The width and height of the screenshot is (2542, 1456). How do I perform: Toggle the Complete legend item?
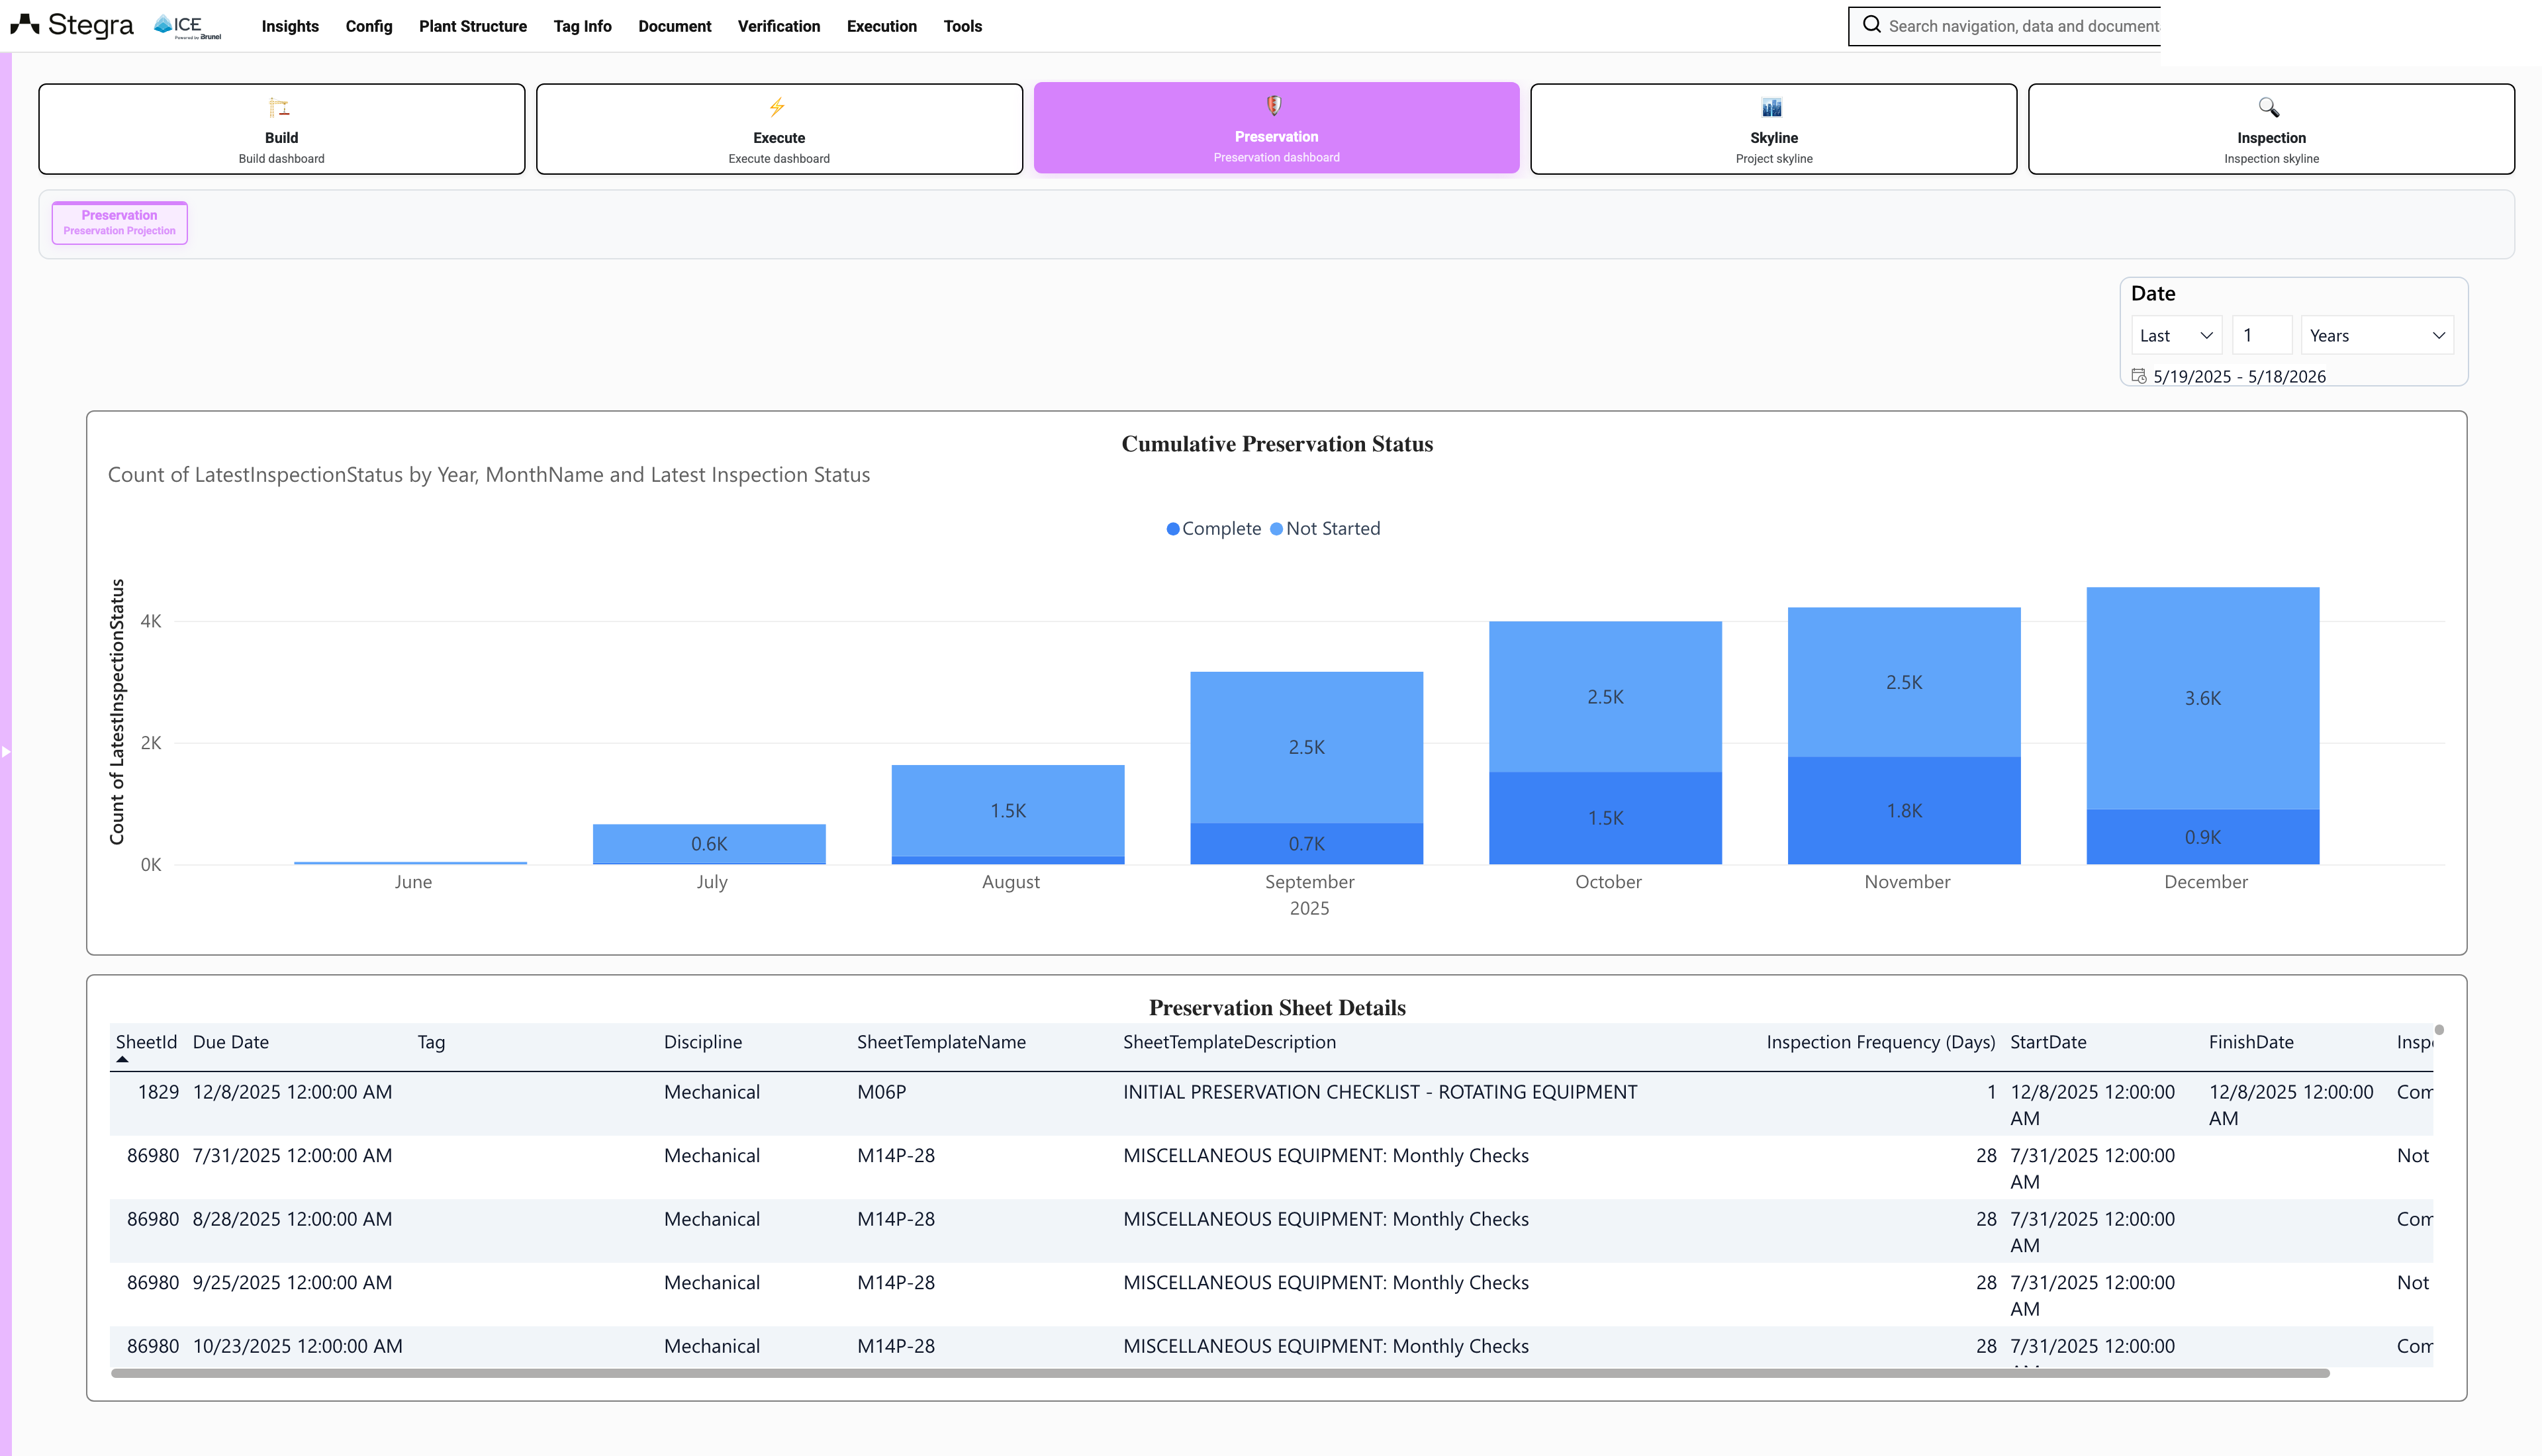pyautogui.click(x=1214, y=528)
